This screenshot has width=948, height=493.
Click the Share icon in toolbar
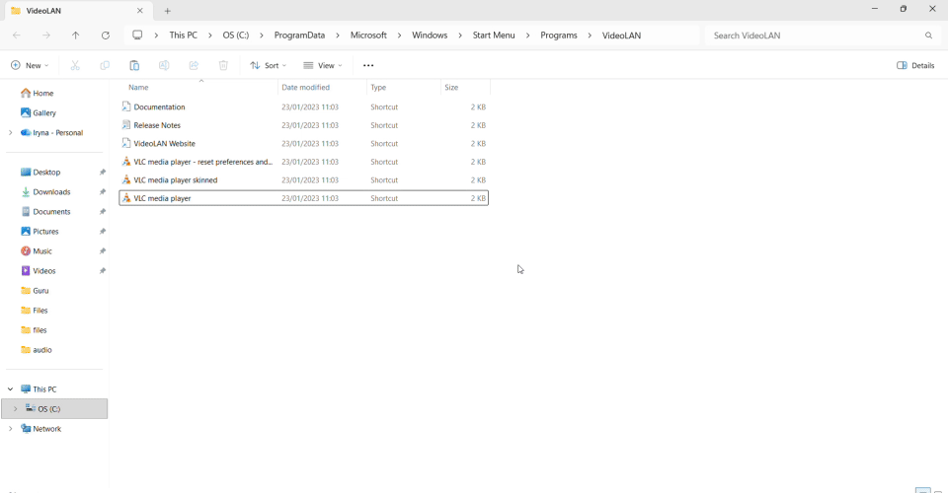(x=194, y=65)
